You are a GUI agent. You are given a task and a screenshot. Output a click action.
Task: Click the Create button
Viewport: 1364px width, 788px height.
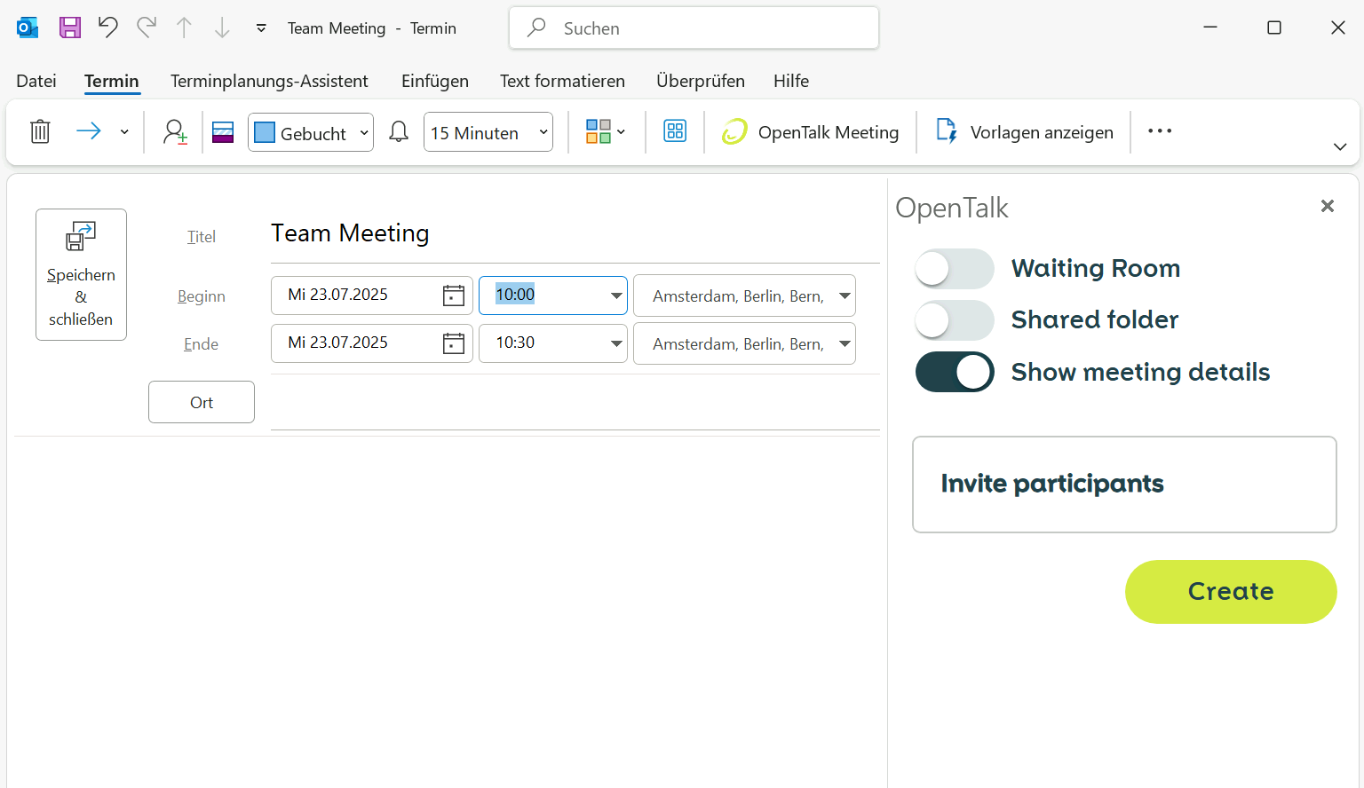(1231, 592)
